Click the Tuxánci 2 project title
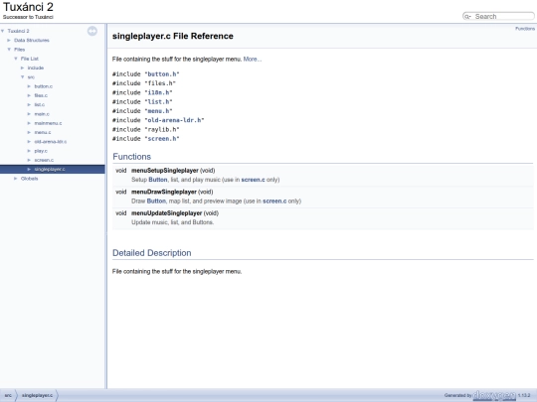The height and width of the screenshot is (402, 537). tap(28, 7)
